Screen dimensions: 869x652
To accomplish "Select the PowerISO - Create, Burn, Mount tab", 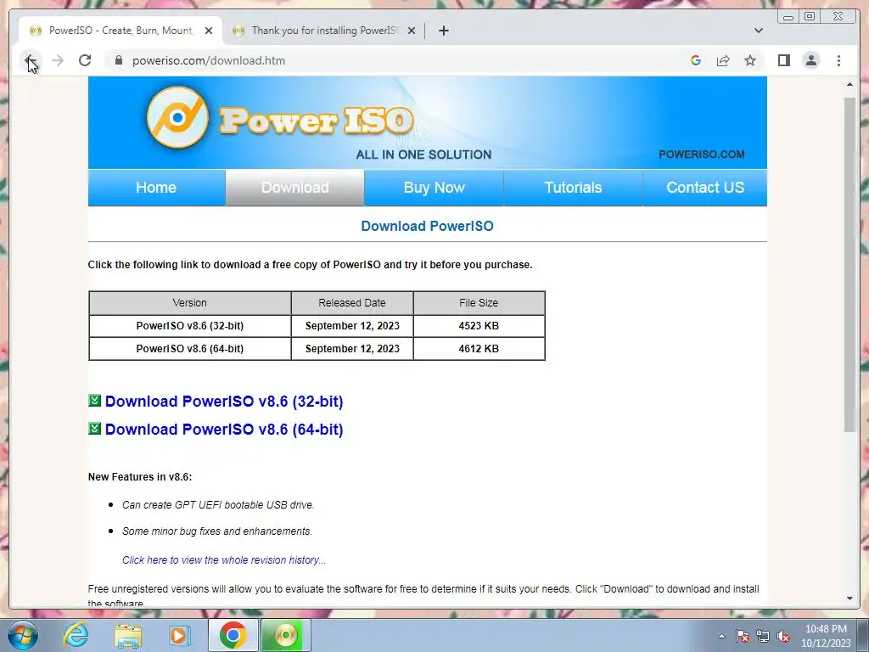I will (x=121, y=31).
